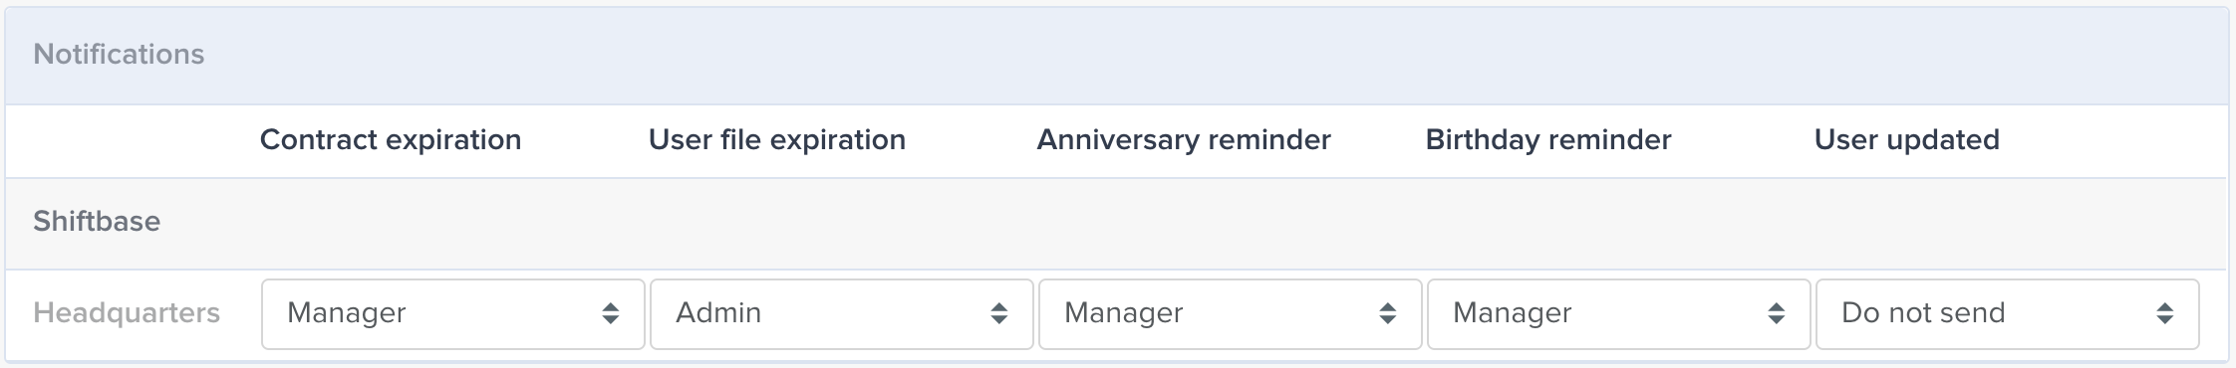
Task: Click the arrows icon next to 'Do not send'
Action: 2164,314
